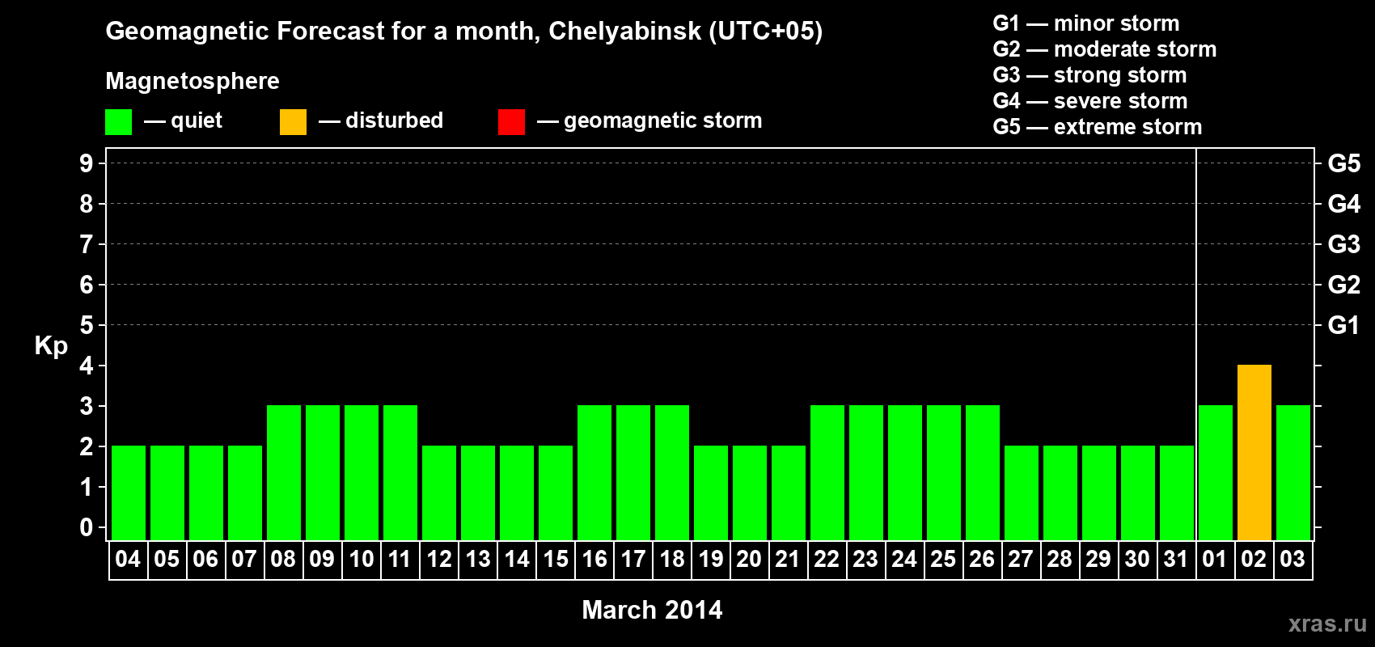Click the green quiet legend swatch

(118, 122)
